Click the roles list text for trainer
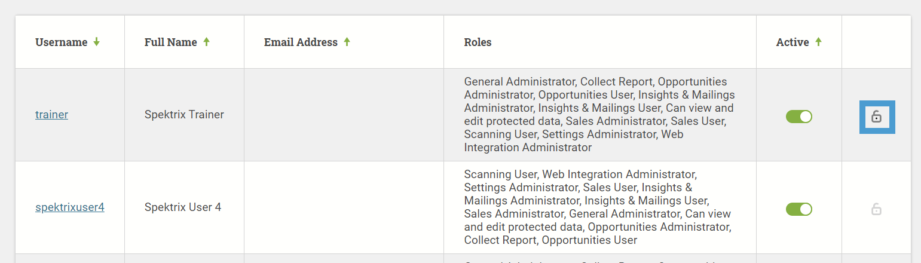This screenshot has height=263, width=921. [x=599, y=115]
